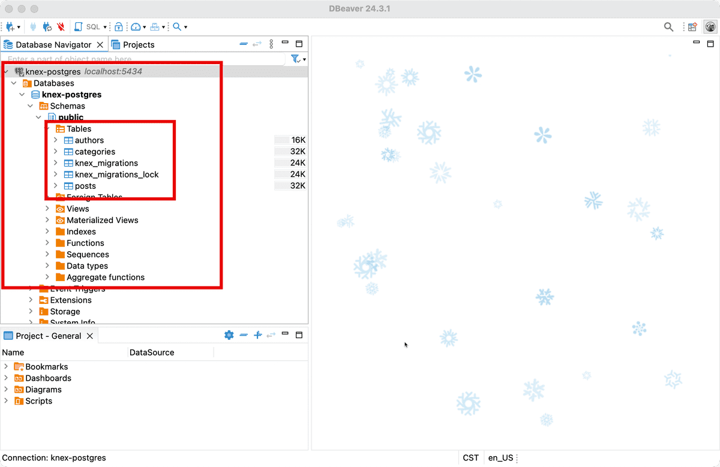Close the Project - General tab
This screenshot has height=467, width=720.
pyautogui.click(x=90, y=336)
